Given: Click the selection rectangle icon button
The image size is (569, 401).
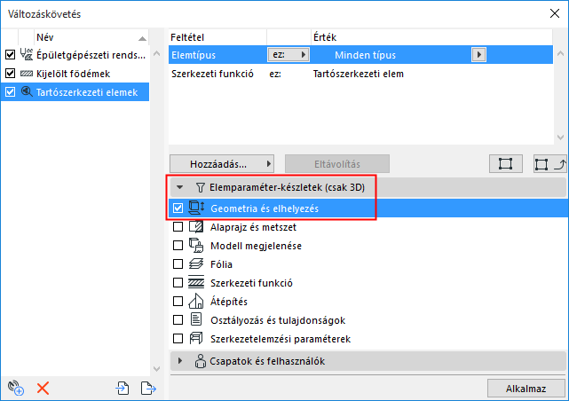Looking at the screenshot, I should click(x=505, y=164).
